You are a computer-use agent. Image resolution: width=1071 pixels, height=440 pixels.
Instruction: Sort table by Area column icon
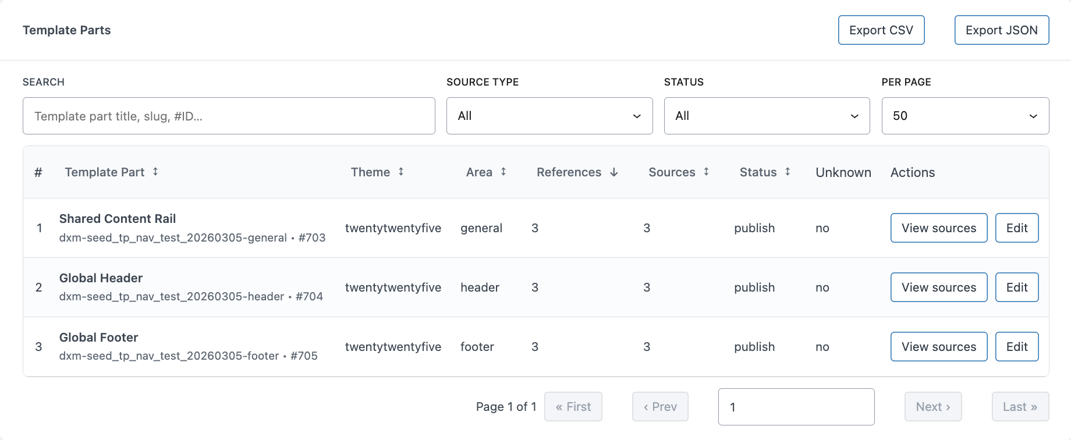pos(503,172)
